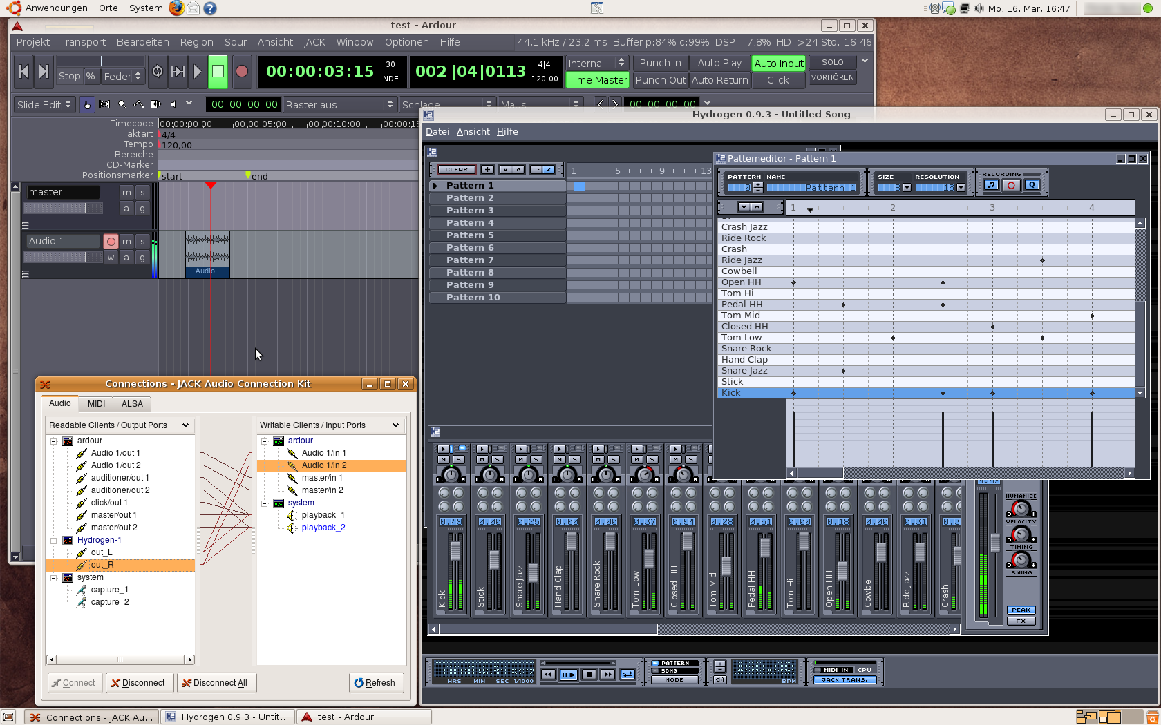Fast forward the Hydrogen transport
Image resolution: width=1161 pixels, height=725 pixels.
click(x=607, y=675)
